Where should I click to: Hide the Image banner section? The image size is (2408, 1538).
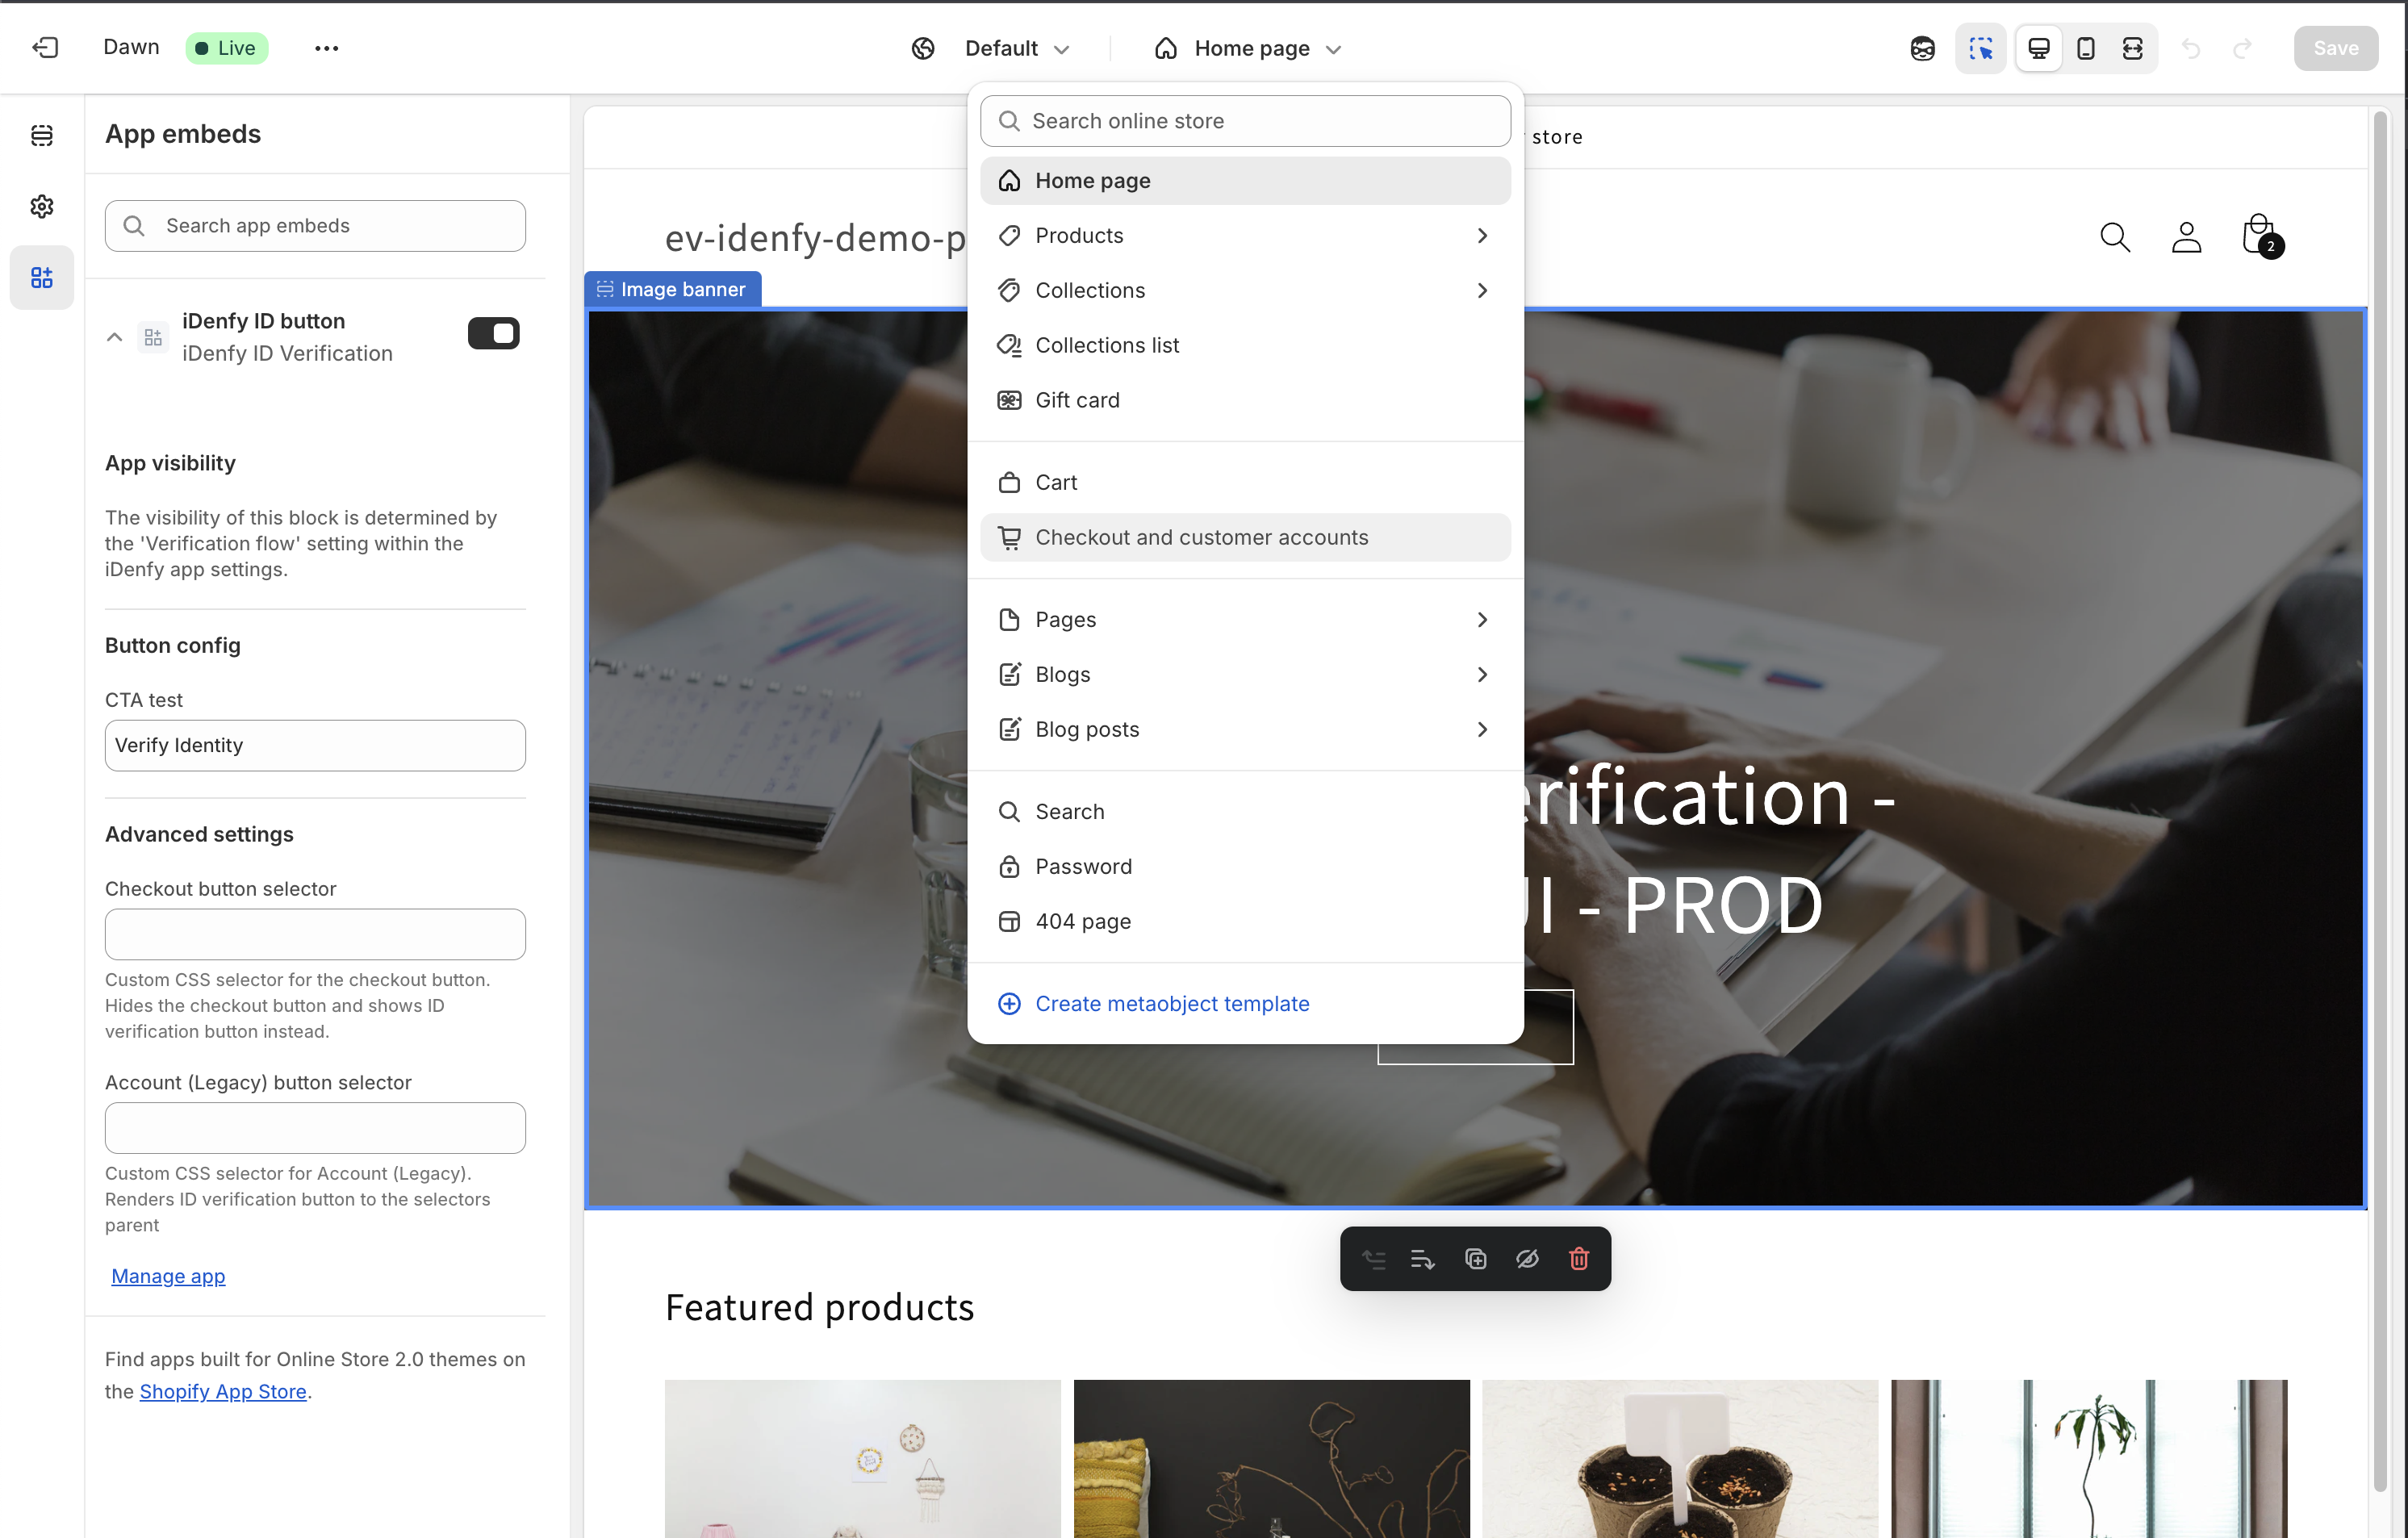[1527, 1258]
